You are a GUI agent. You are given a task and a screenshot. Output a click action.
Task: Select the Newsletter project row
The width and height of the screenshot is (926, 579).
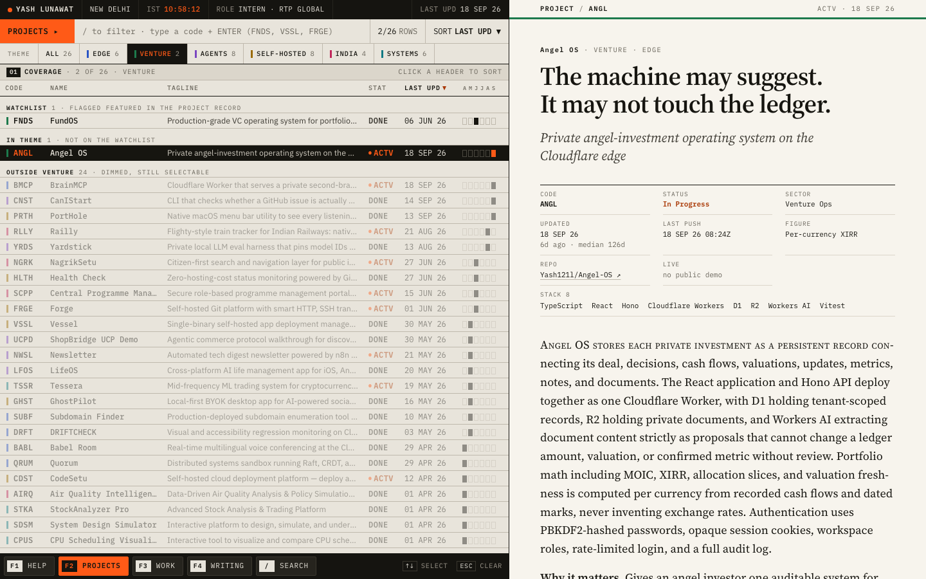tap(254, 355)
